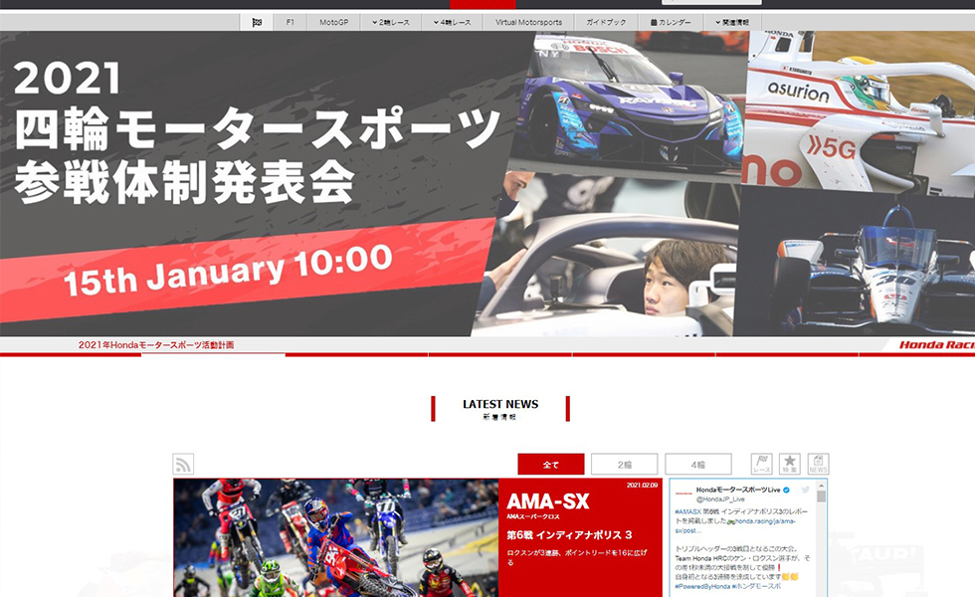Click the 2021.02.09 article date
The height and width of the screenshot is (597, 975).
pyautogui.click(x=643, y=486)
